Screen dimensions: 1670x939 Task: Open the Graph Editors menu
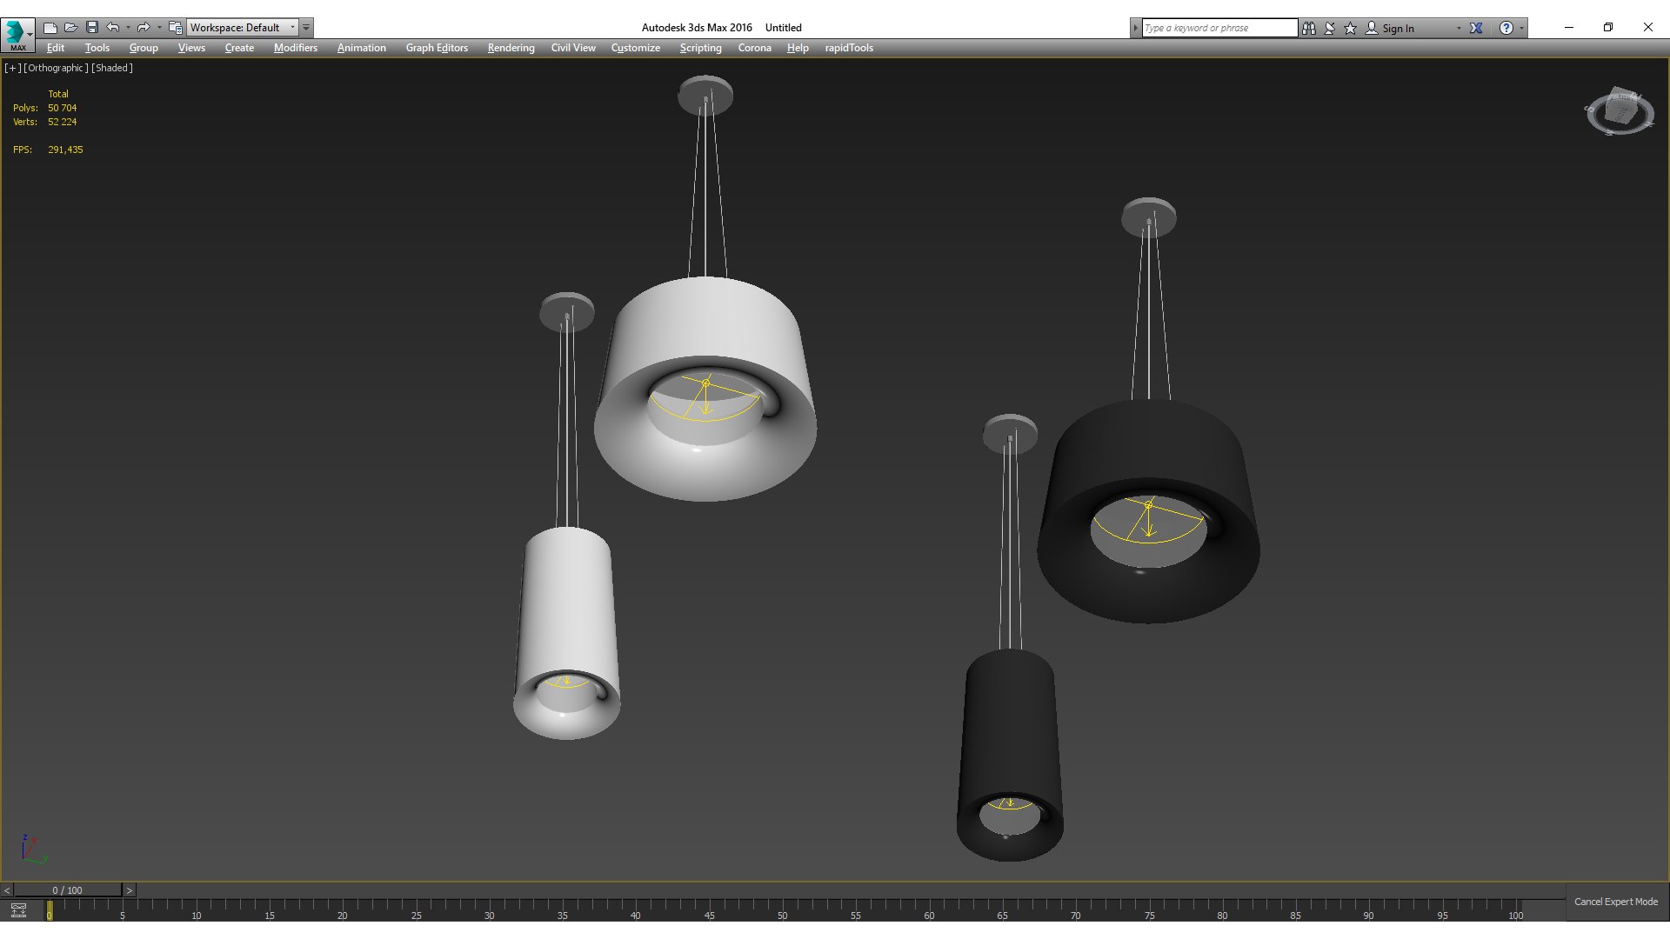pos(437,48)
